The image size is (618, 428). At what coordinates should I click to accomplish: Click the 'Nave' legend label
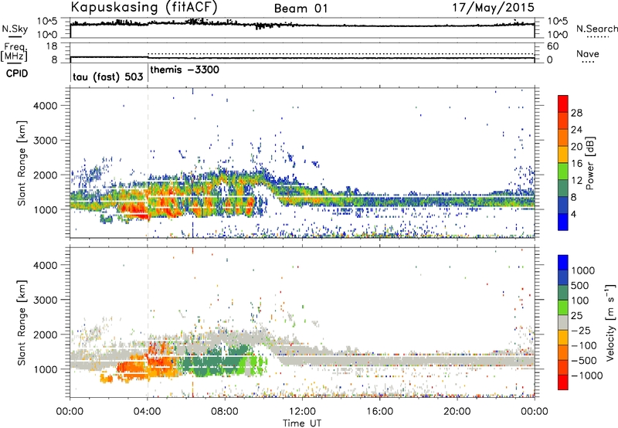588,54
